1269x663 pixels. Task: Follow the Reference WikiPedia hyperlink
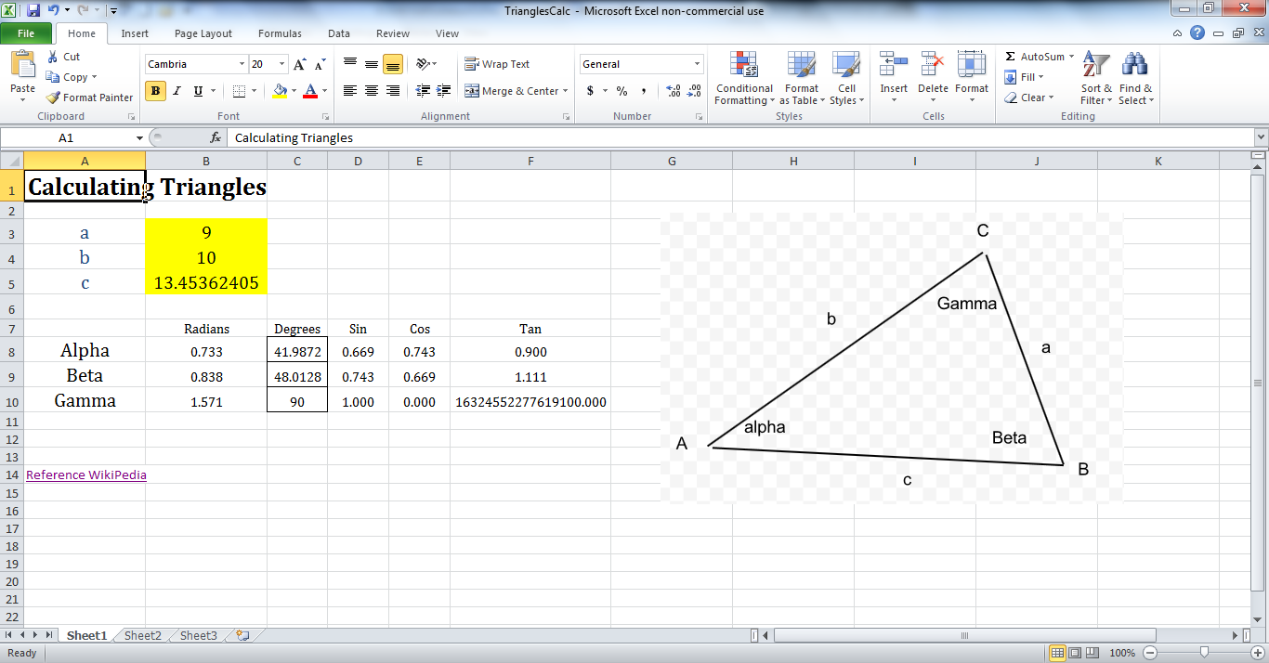click(x=85, y=474)
